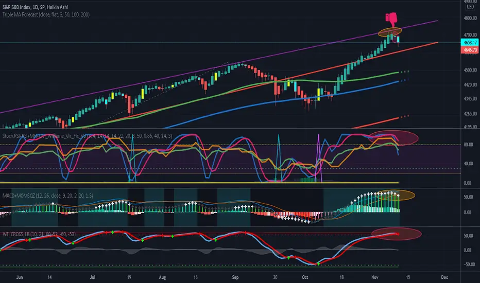
Task: Select the red ellipse on the WT_CROSS pane
Action: click(x=397, y=234)
